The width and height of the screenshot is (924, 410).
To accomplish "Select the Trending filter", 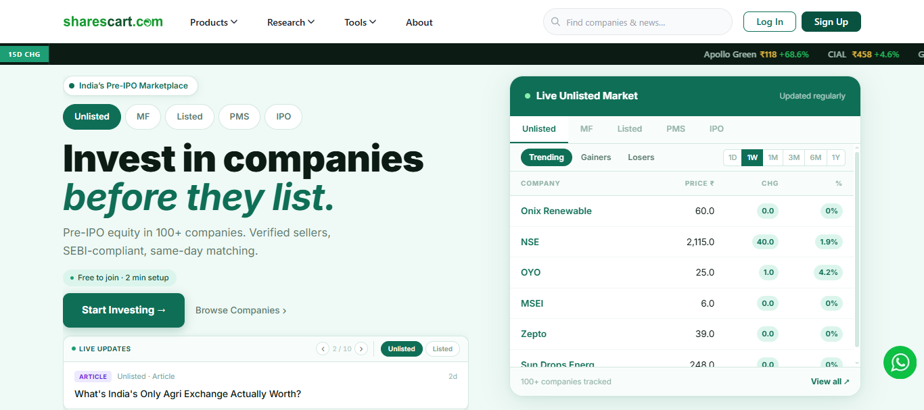I will click(x=547, y=157).
